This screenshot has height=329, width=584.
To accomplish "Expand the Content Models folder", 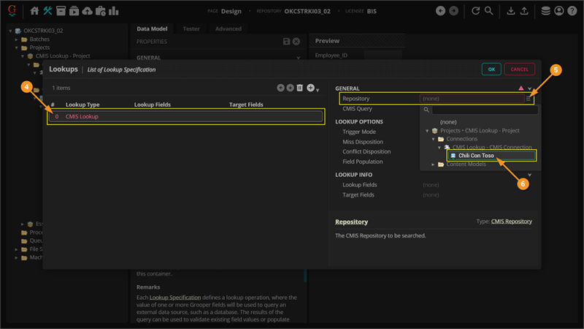I will (x=433, y=164).
